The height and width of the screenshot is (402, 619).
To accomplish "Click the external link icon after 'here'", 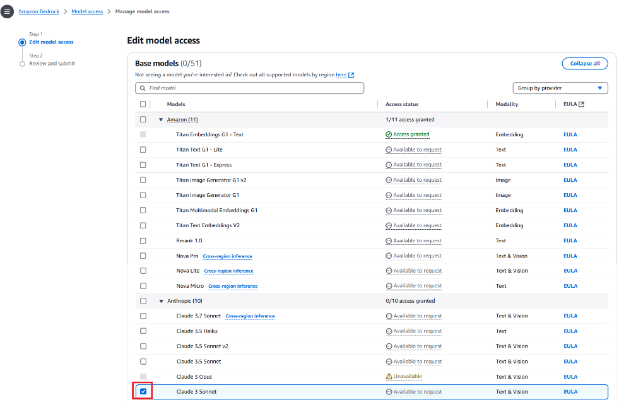I will (351, 74).
